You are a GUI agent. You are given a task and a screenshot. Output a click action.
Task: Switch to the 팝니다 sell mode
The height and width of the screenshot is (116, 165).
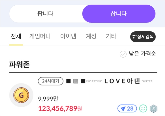pos(45,14)
